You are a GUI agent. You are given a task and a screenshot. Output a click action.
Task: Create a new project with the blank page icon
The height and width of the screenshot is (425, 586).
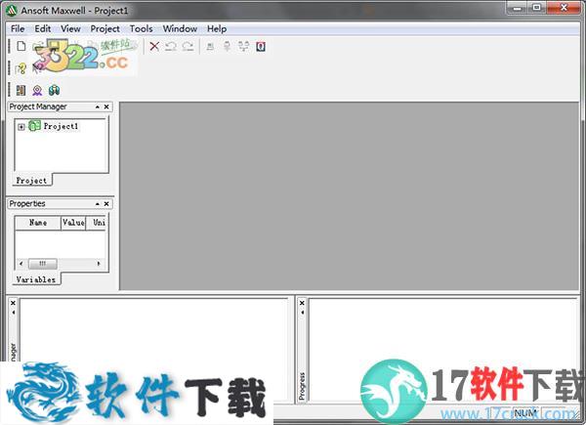[x=21, y=46]
